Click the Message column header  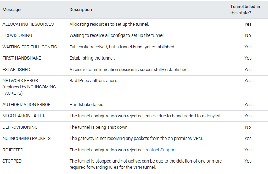(x=11, y=10)
